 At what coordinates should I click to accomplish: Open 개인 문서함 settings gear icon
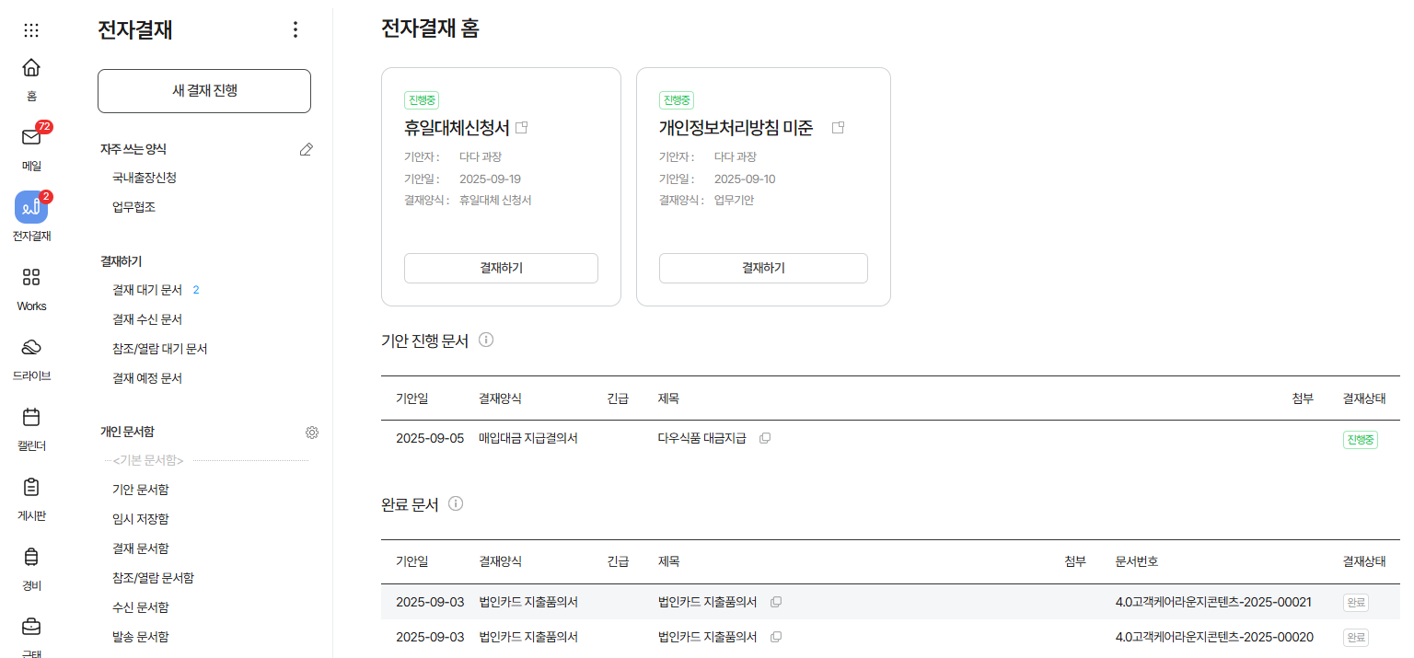point(312,433)
